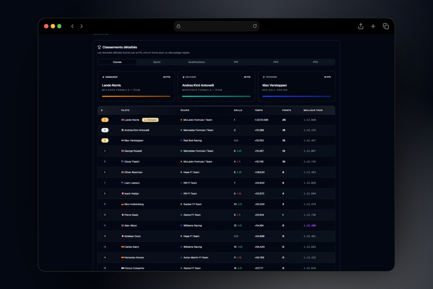Show tab overview icon

pyautogui.click(x=386, y=26)
